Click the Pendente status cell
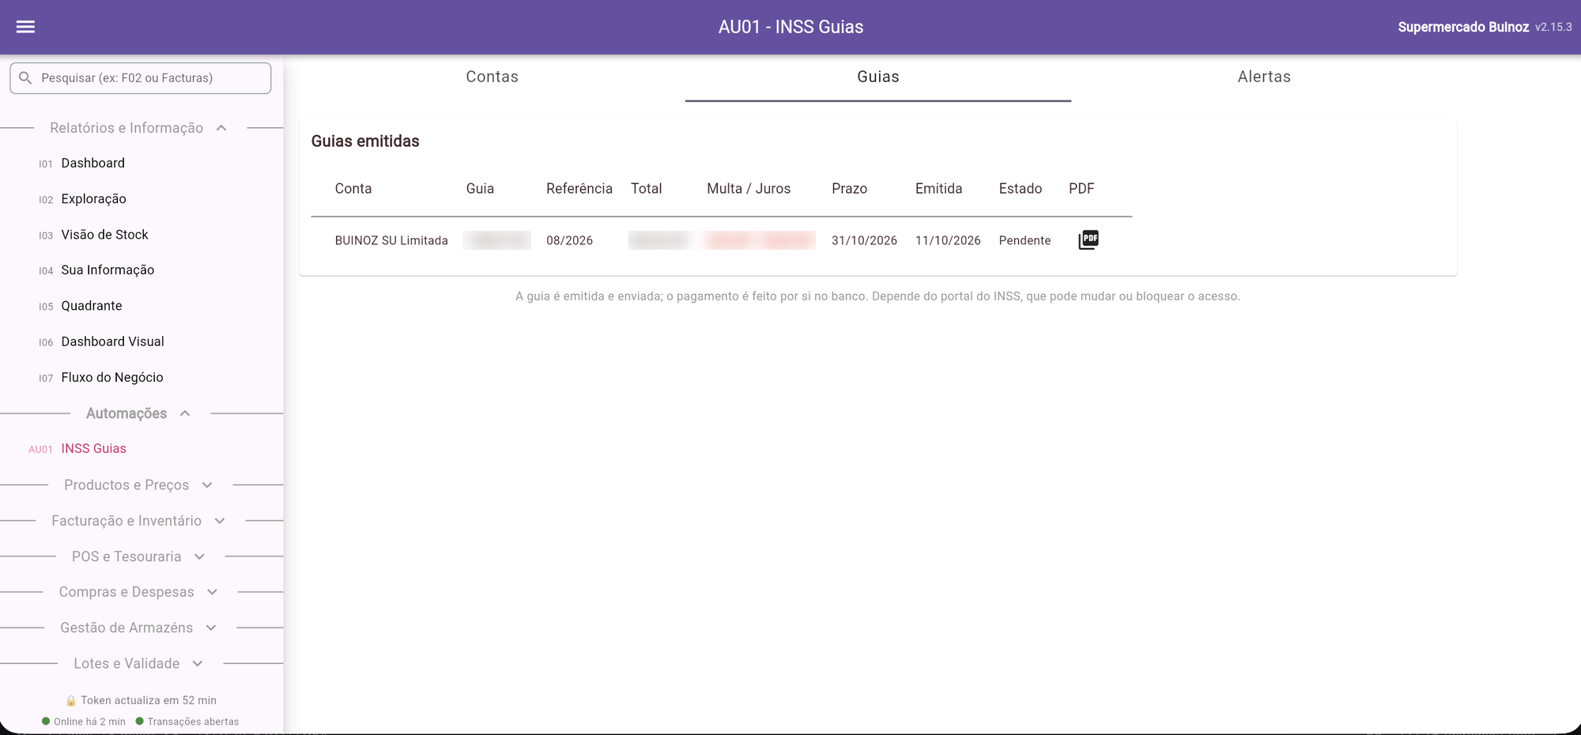The width and height of the screenshot is (1581, 735). [1024, 240]
